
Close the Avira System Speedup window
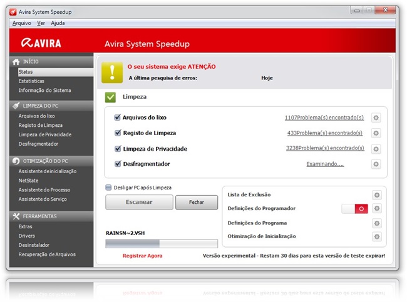pos(385,11)
